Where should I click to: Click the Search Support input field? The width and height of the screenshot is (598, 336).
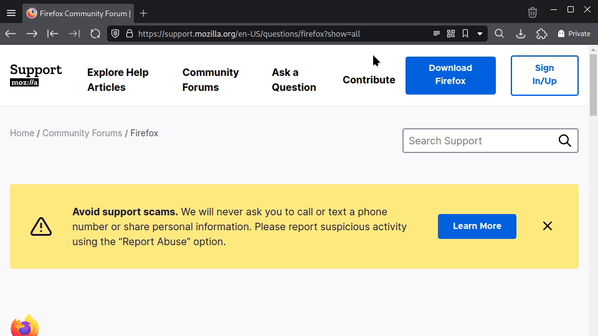click(480, 141)
